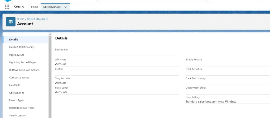Screen dimensions: 270x118
Task: Go to Page Layouts
Action: [x=17, y=55]
